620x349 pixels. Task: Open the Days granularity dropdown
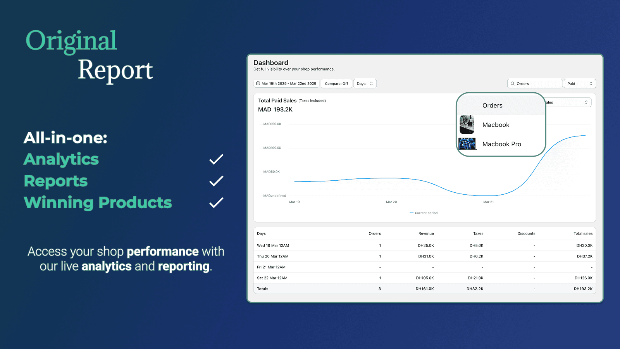click(365, 84)
